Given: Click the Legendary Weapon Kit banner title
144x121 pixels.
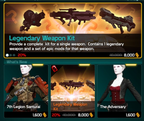Looking at the screenshot, I should click(x=42, y=38).
